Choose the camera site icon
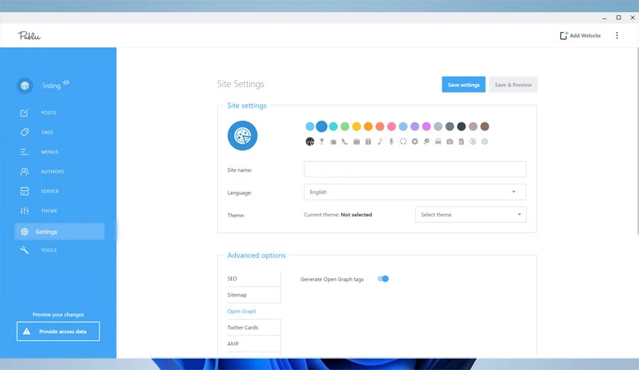The height and width of the screenshot is (370, 639). point(449,141)
